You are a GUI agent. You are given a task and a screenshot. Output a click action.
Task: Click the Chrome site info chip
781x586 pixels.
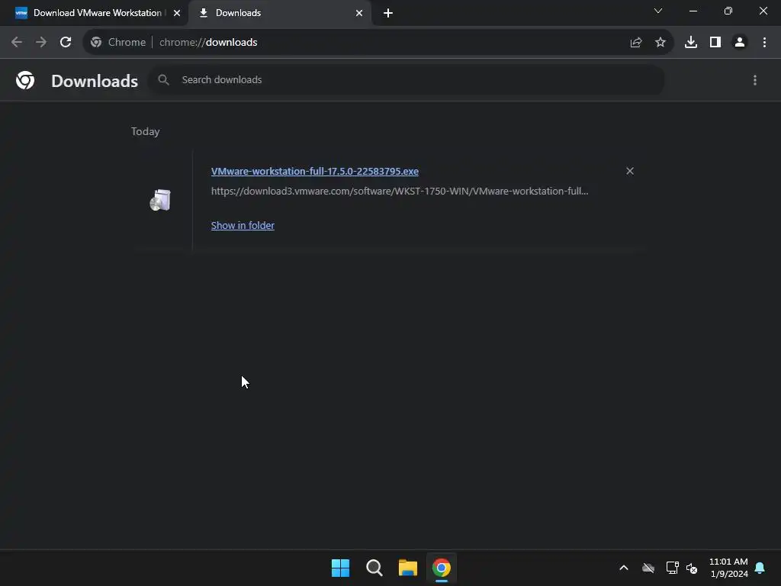click(x=118, y=43)
